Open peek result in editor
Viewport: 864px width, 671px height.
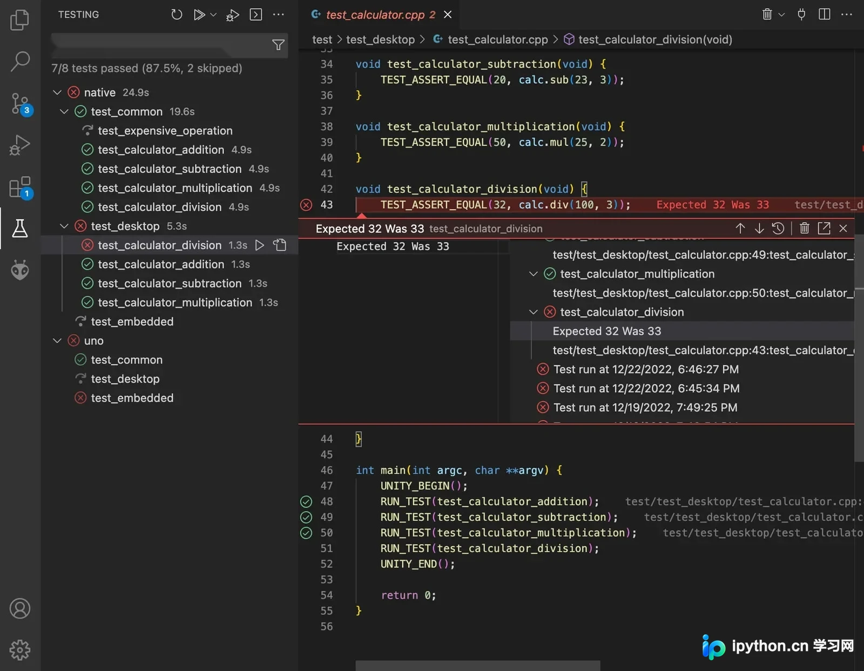tap(824, 229)
